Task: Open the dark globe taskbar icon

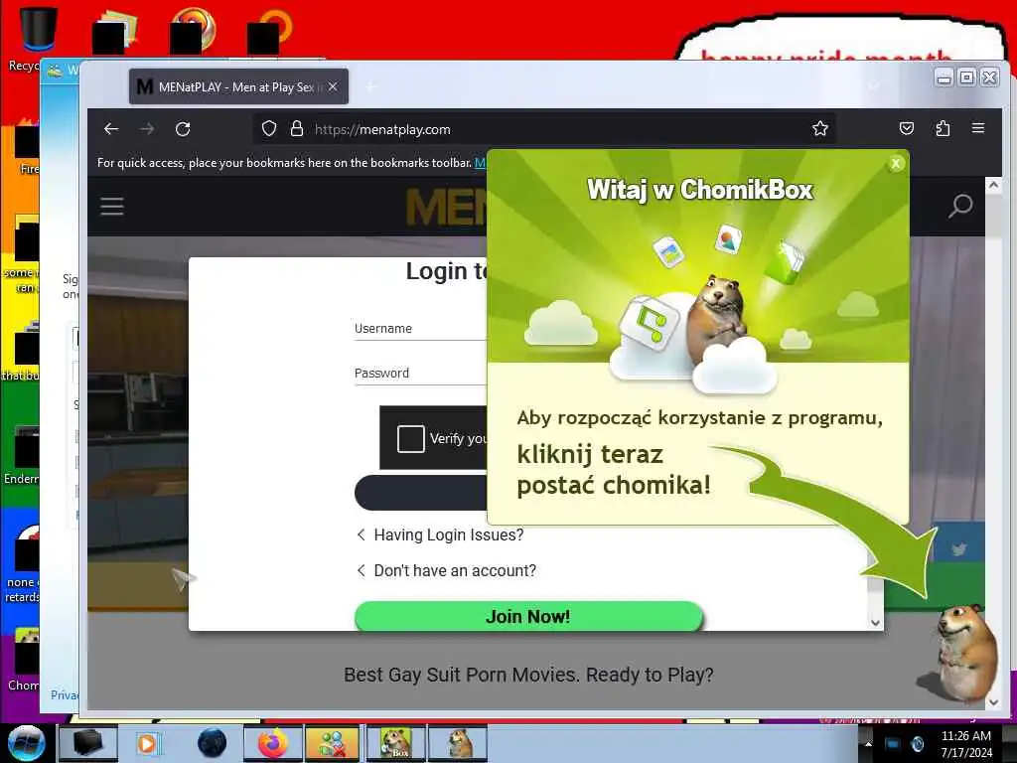Action: (x=212, y=743)
